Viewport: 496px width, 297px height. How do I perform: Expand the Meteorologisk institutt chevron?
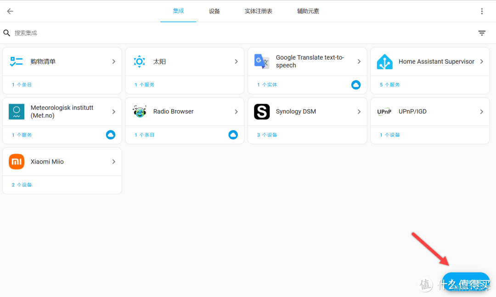pos(113,112)
